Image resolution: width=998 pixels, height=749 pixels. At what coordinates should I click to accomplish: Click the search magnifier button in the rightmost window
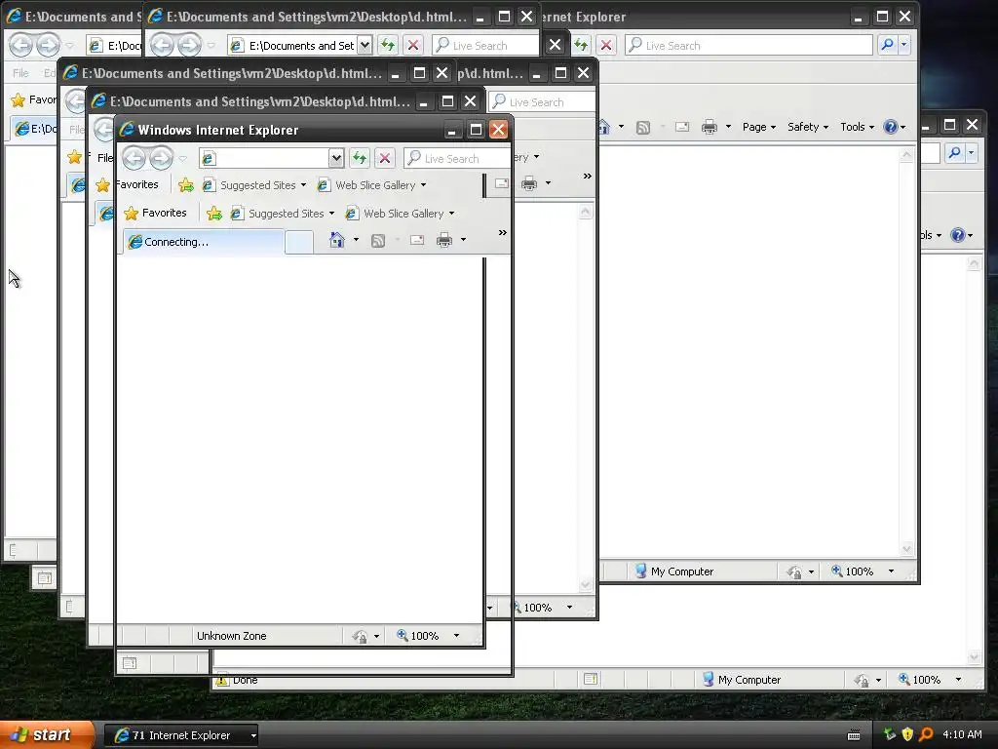click(x=953, y=152)
